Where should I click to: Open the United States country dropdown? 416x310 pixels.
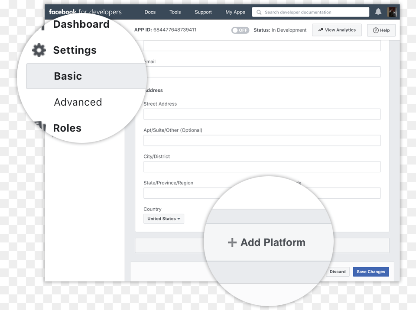coord(163,219)
